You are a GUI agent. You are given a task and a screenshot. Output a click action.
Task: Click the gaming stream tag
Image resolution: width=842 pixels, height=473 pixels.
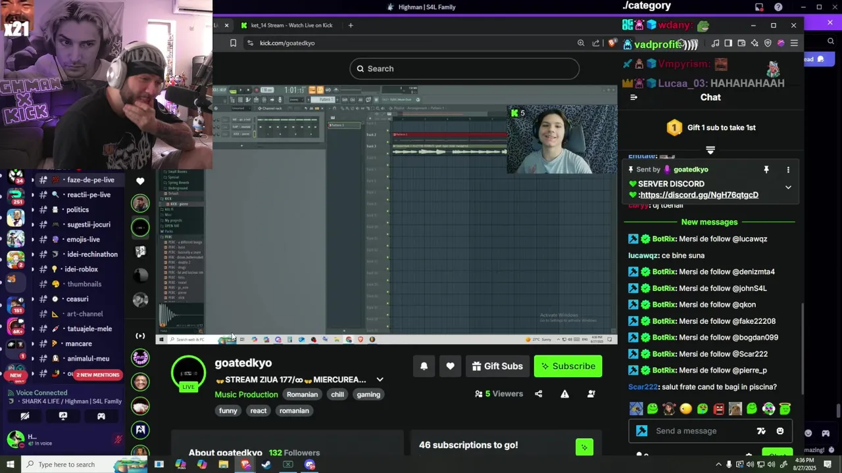tap(368, 394)
